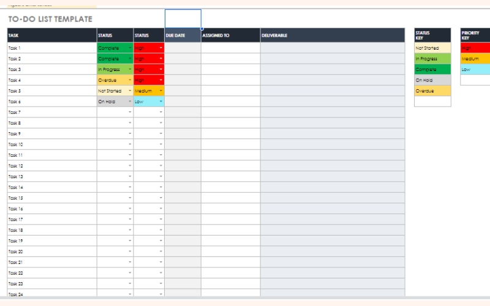Screen dimensions: 490x306
Task: Click the TO-DO LIST TEMPLATE title
Action: click(50, 19)
